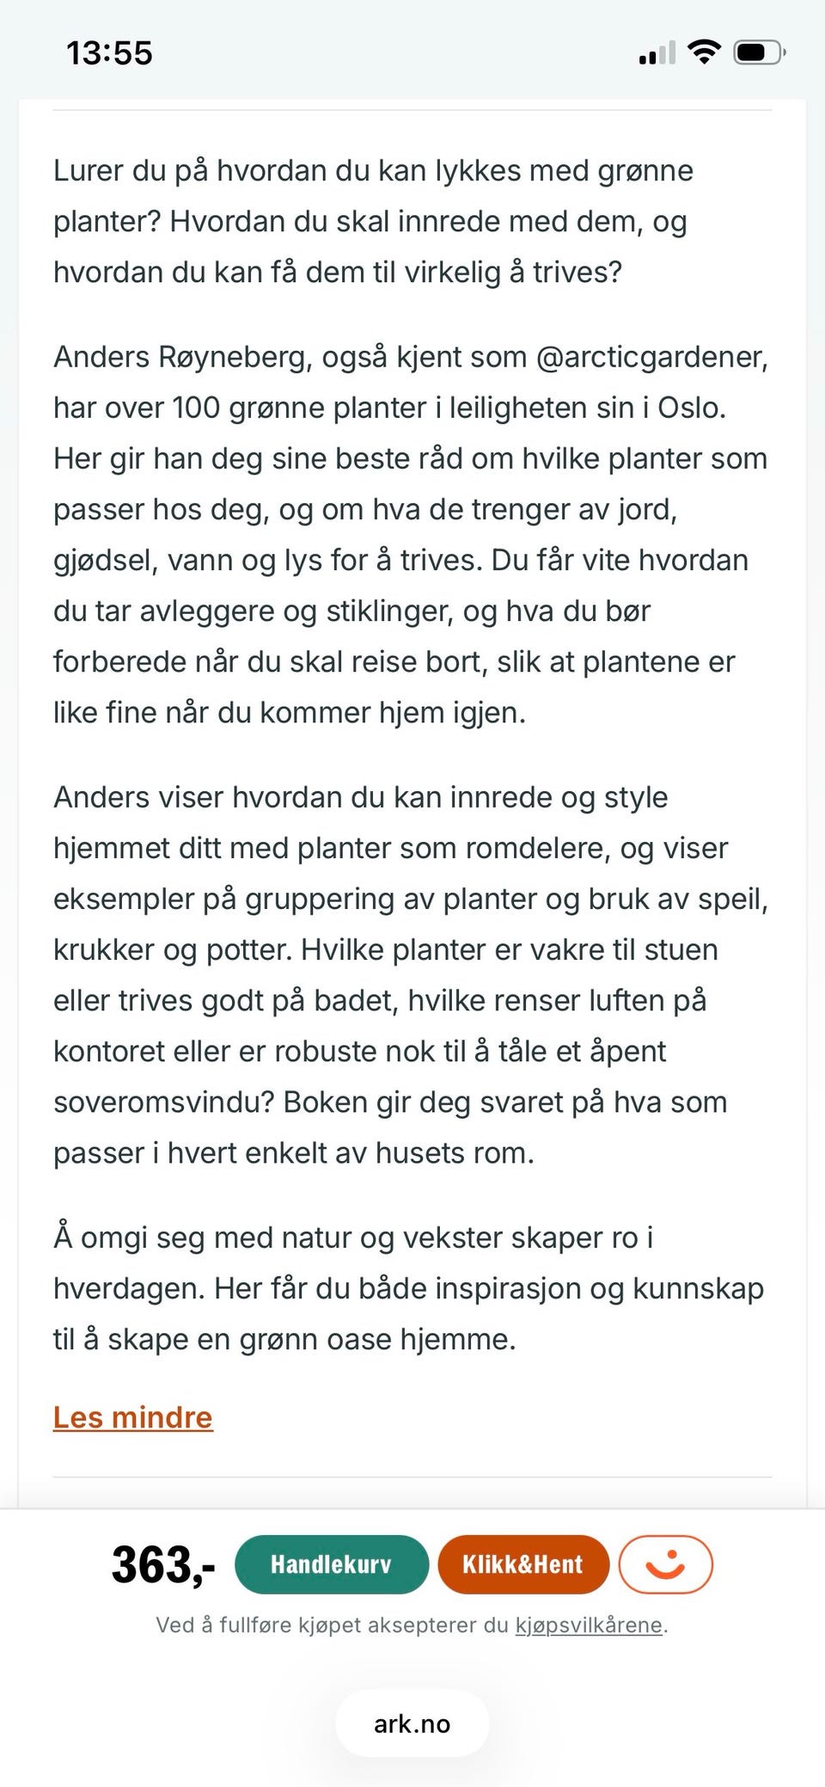This screenshot has width=825, height=1787.
Task: Open the kjøpsvilkårene terms link
Action: (x=589, y=1624)
